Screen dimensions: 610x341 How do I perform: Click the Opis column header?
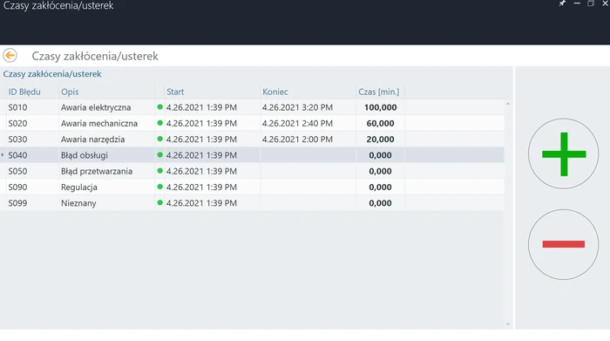pyautogui.click(x=70, y=92)
